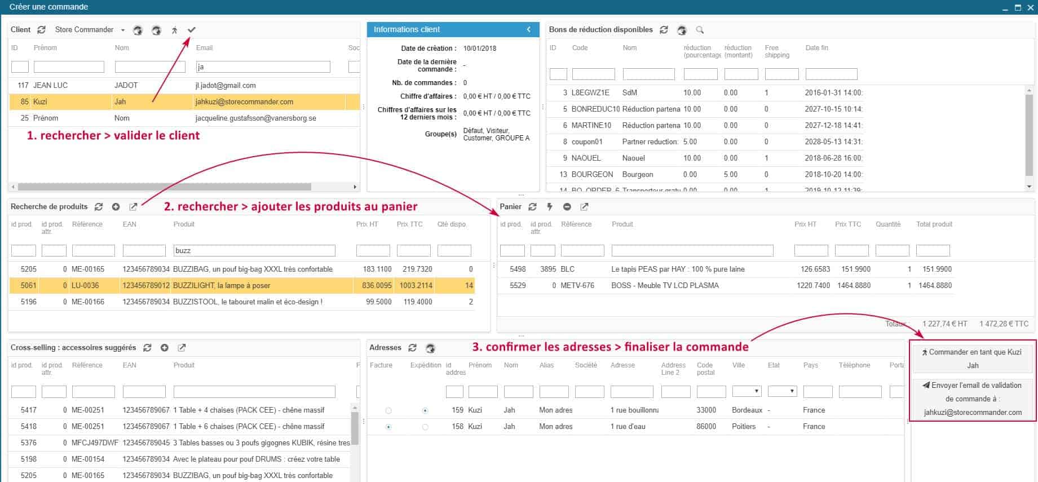
Task: Click the validate client checkmark icon
Action: point(192,30)
